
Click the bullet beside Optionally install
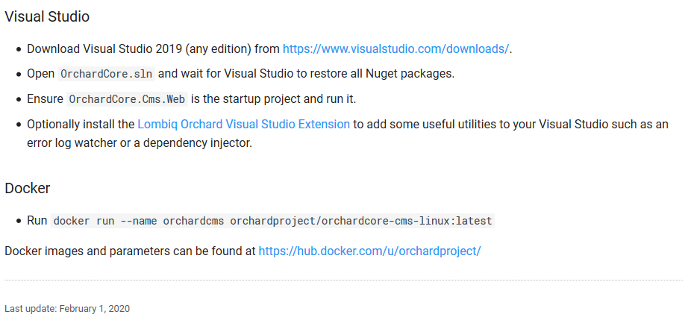pos(19,125)
